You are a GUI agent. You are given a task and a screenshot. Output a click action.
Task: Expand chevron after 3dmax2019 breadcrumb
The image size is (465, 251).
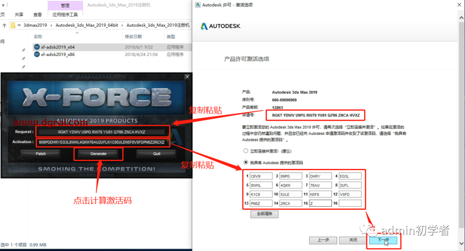click(51, 25)
